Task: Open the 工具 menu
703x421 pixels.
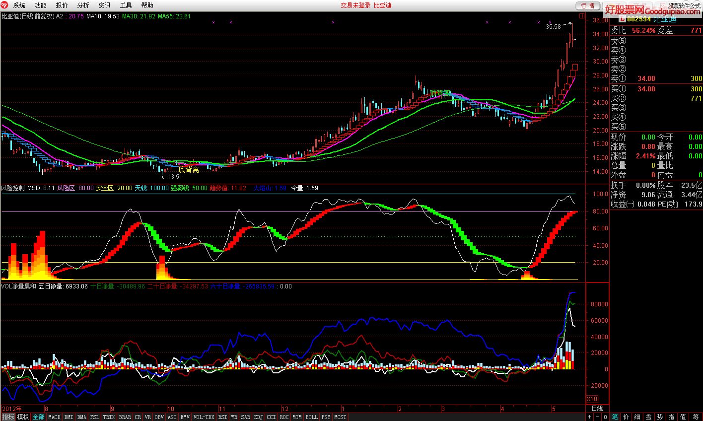Action: (x=126, y=5)
